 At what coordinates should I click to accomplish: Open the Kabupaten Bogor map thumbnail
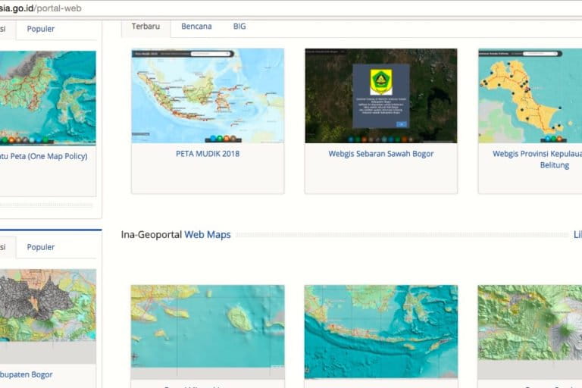tap(47, 311)
